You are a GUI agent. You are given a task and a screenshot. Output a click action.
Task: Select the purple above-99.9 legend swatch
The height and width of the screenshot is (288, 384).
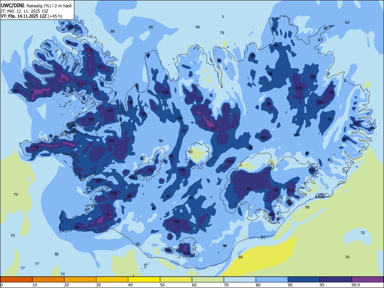point(367,280)
